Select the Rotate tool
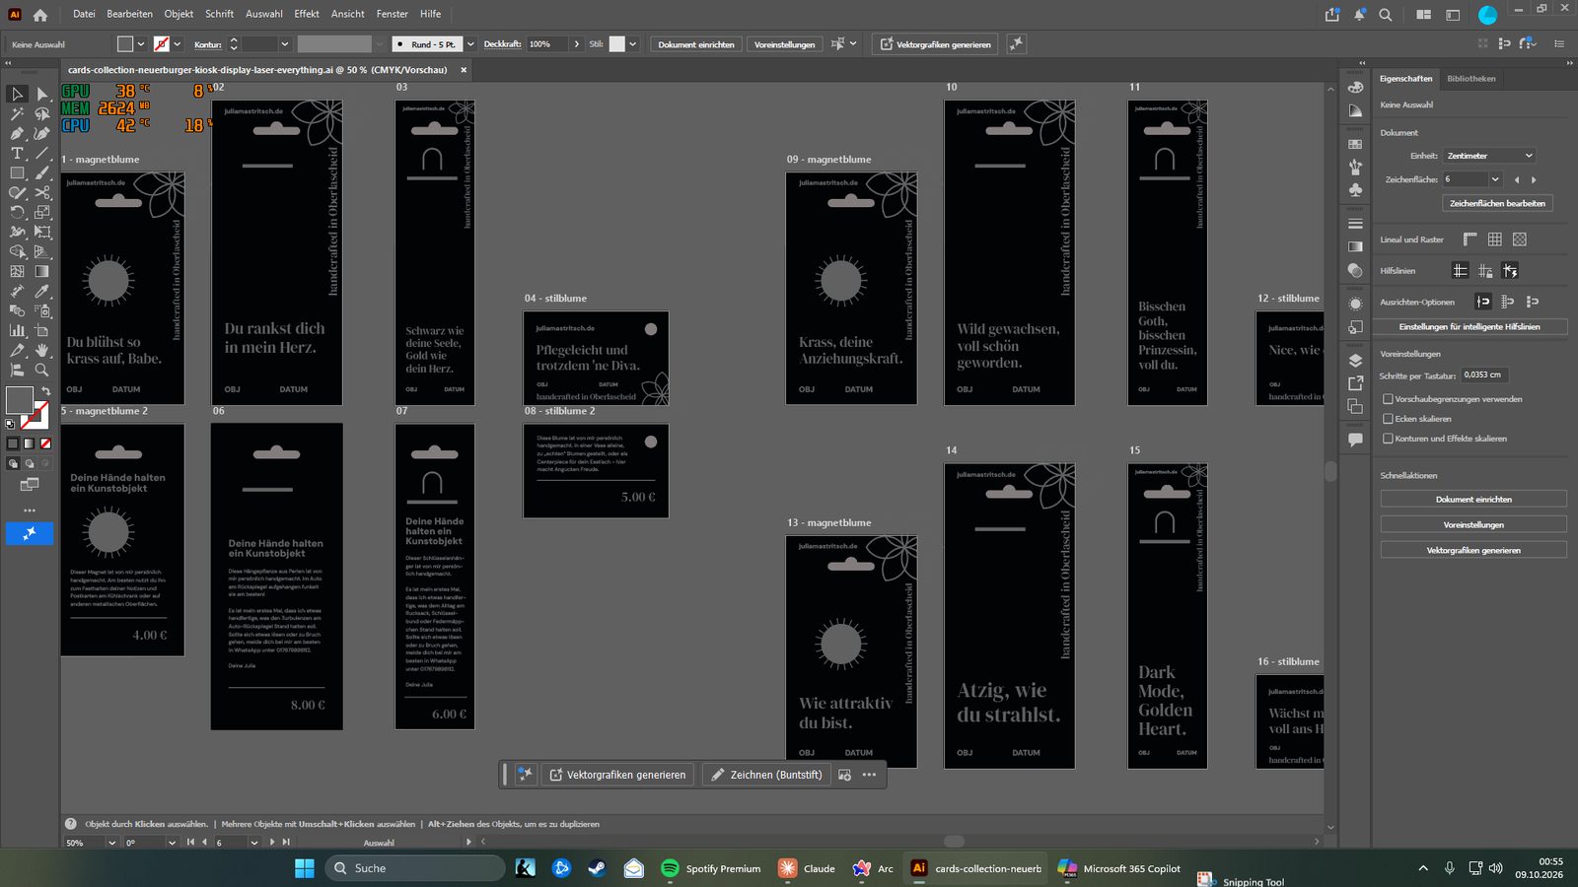 click(x=17, y=212)
